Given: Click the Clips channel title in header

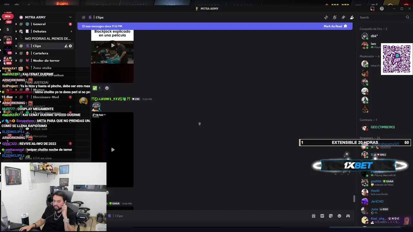Looking at the screenshot, I should tap(99, 17).
